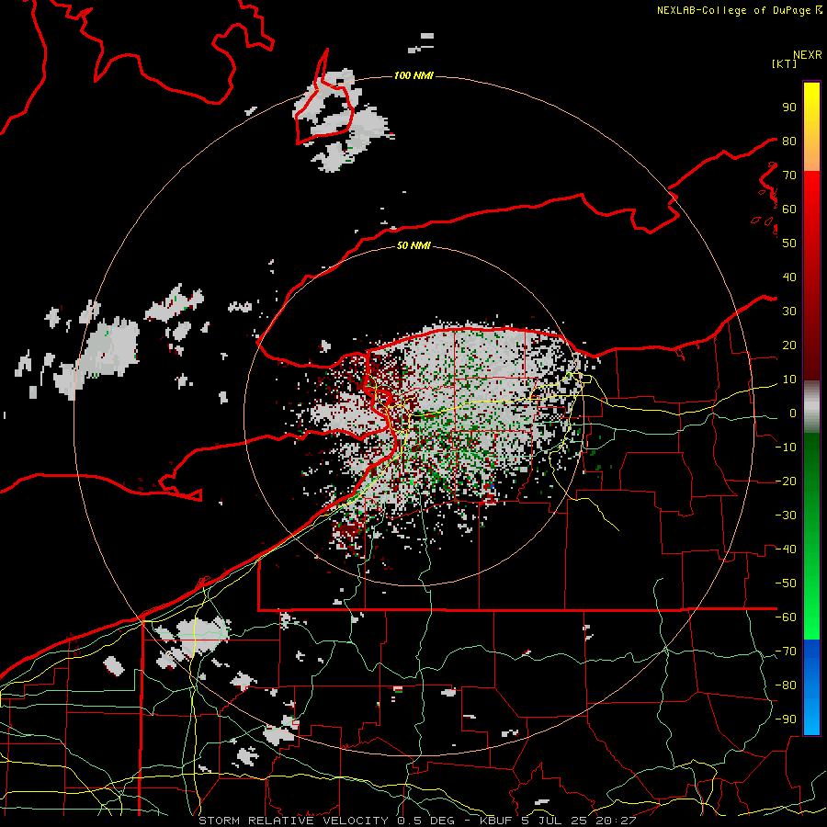Click the -20 value on the velocity scale
The image size is (827, 827).
(x=786, y=481)
